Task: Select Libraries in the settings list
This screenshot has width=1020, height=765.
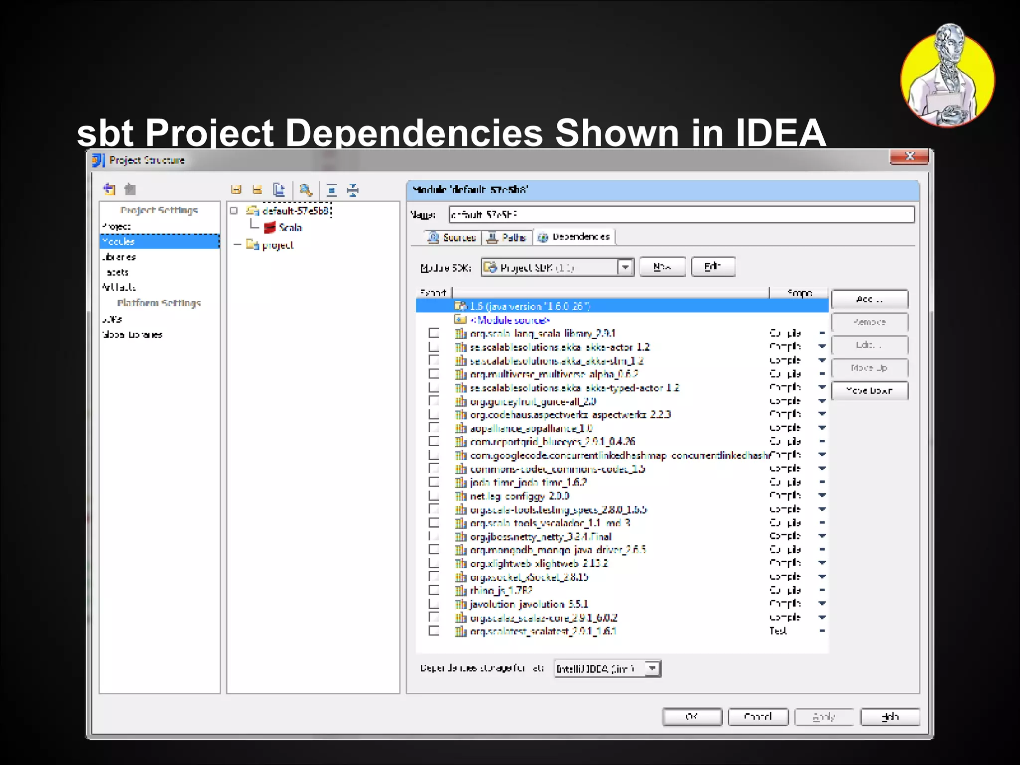Action: coord(119,257)
